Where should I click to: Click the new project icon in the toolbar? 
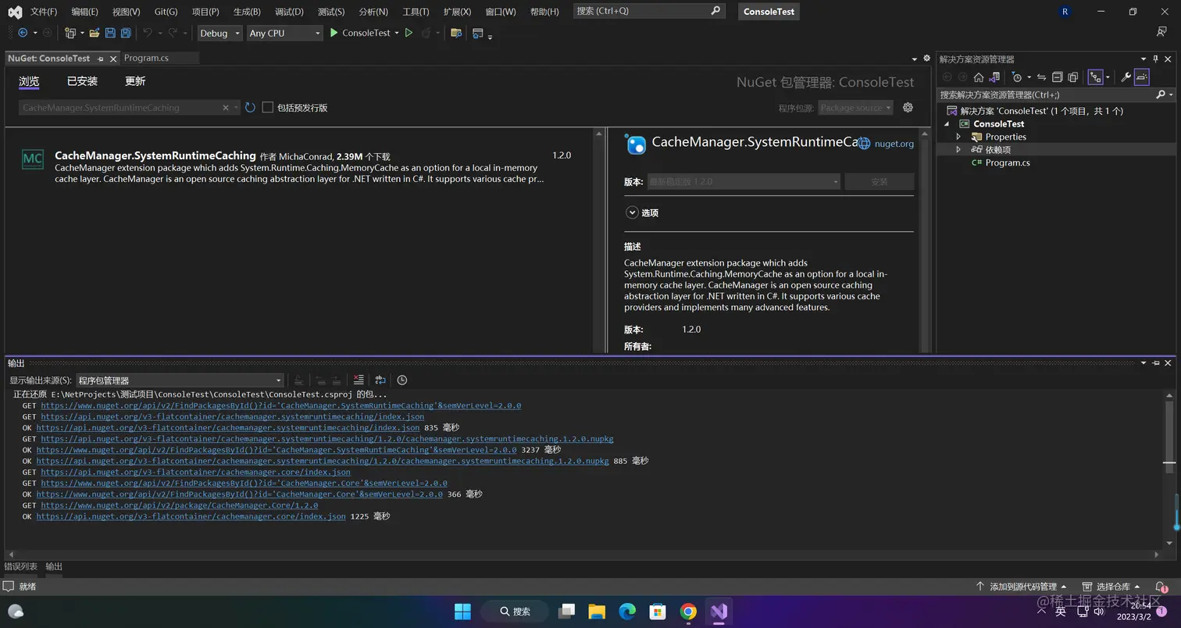pyautogui.click(x=70, y=33)
